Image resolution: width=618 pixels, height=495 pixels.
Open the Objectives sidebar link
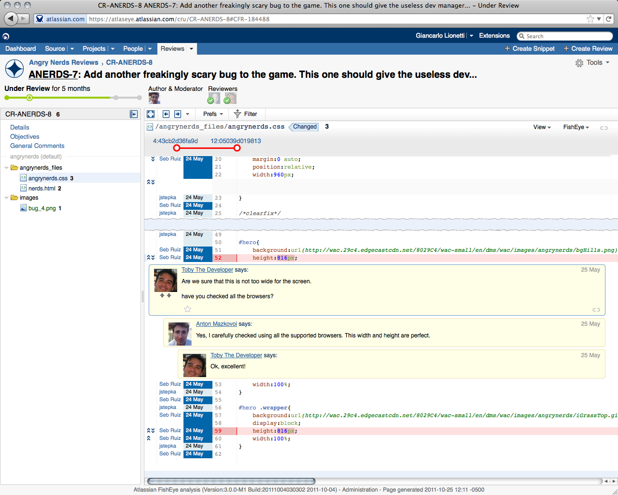coord(25,137)
